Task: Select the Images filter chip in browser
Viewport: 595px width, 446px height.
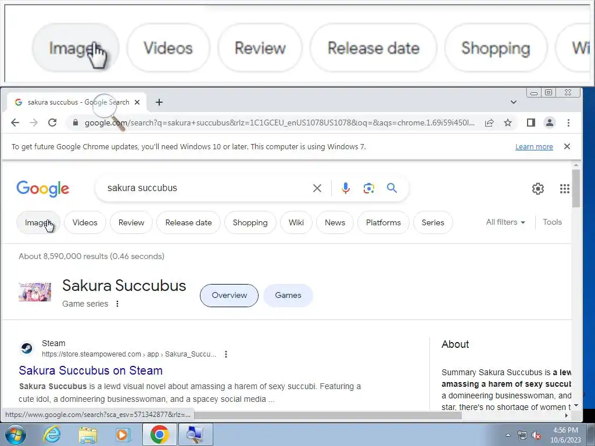Action: coord(38,222)
